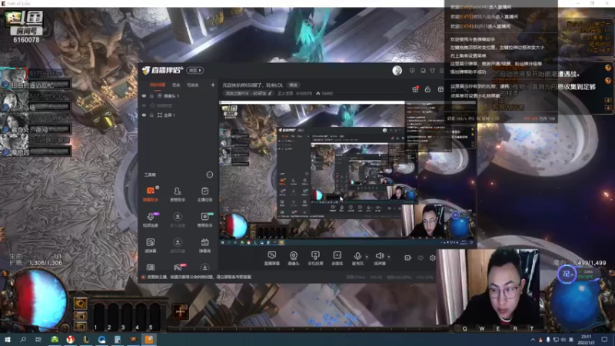
Task: Open the 模式 mode switcher beside the logo
Action: [195, 70]
